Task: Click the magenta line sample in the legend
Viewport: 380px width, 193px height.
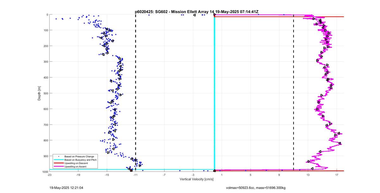Action: (x=59, y=166)
